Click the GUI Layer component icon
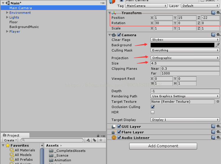Screen dimensions: 221x164 point(114,126)
